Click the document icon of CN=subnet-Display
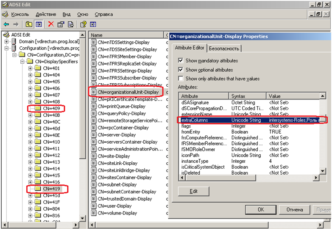Viewport: 332px width, 229px height. [93, 184]
